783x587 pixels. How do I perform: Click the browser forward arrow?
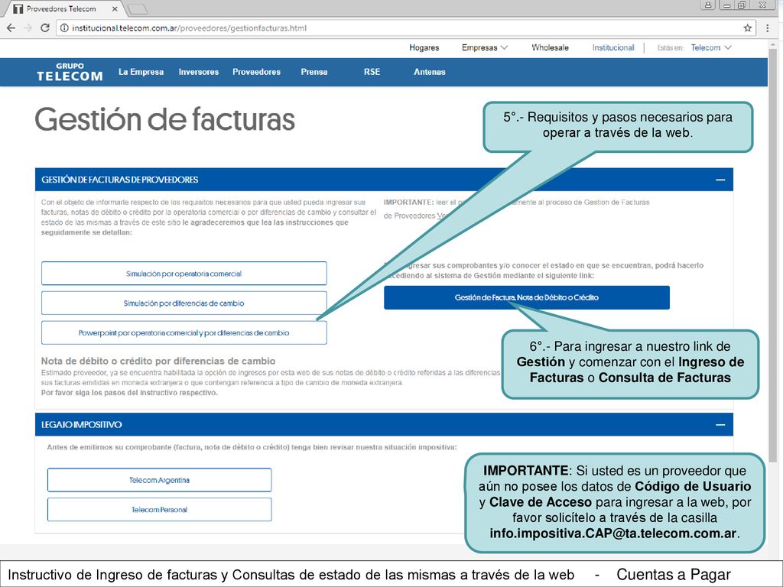[x=28, y=28]
